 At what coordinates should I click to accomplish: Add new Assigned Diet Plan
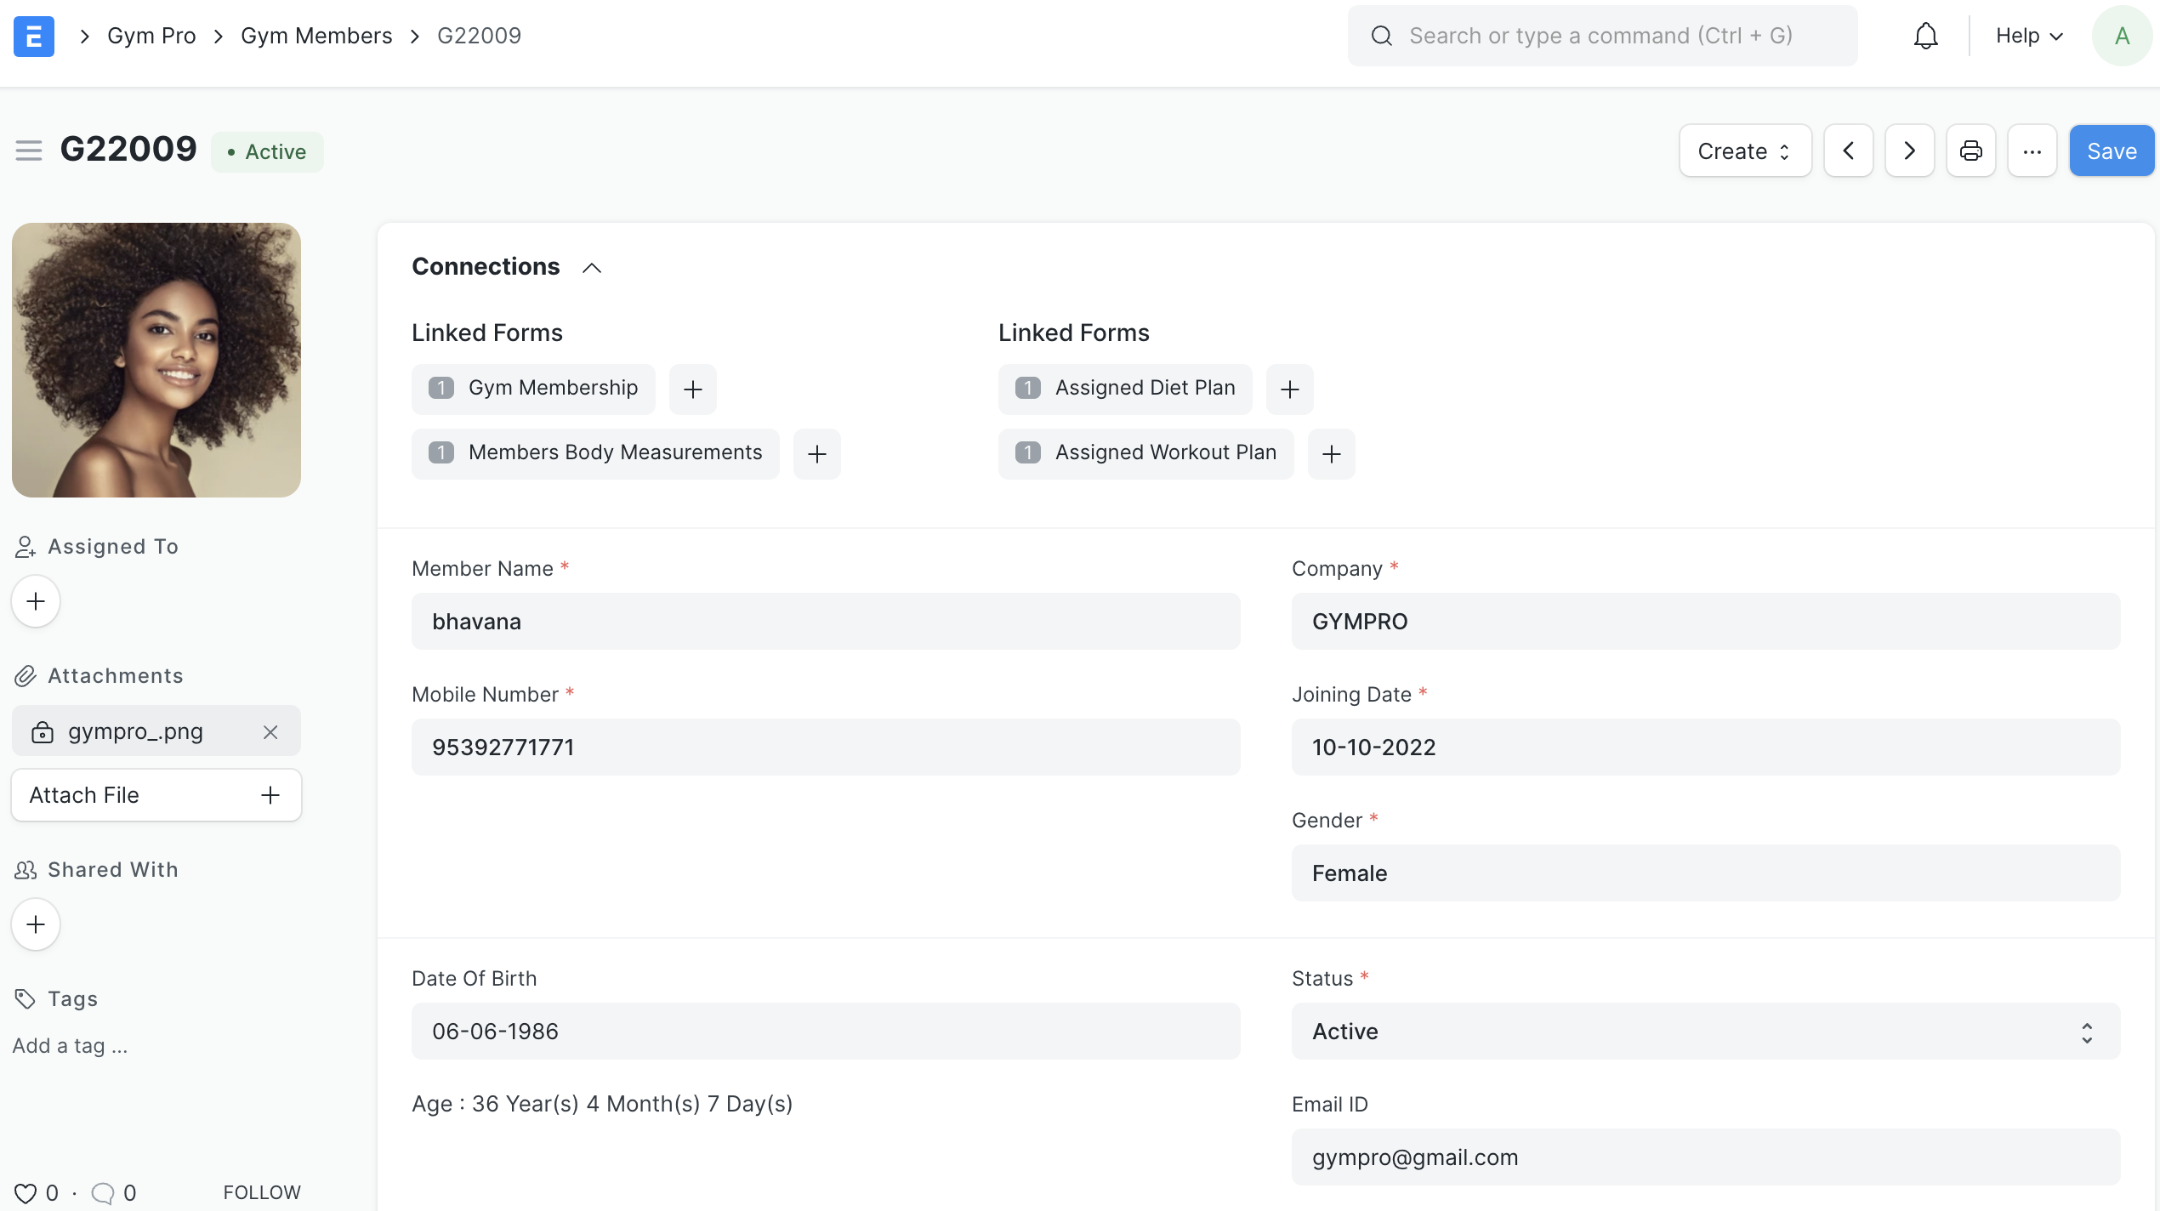[x=1290, y=389]
